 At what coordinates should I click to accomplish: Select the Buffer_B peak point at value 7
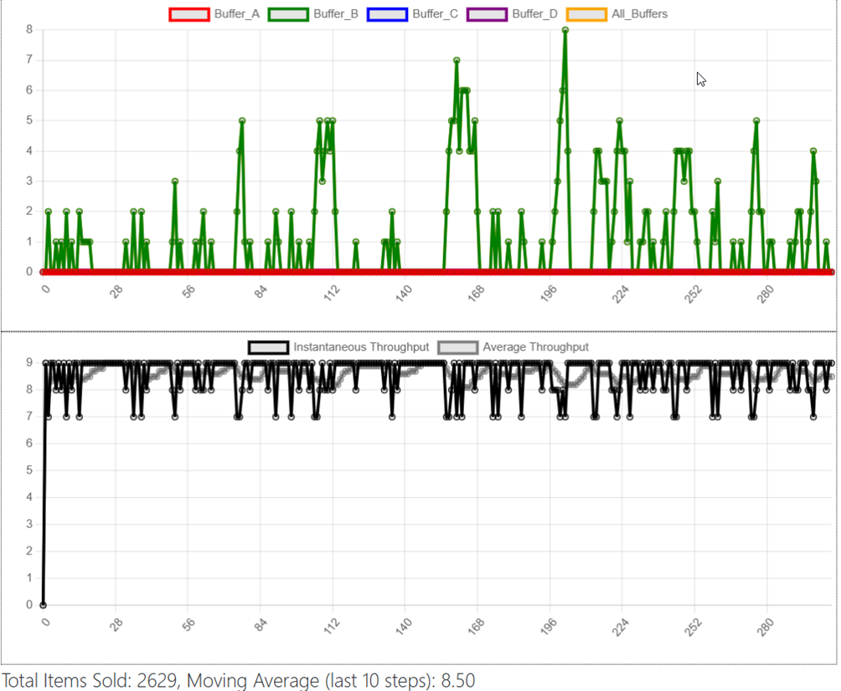pyautogui.click(x=457, y=60)
